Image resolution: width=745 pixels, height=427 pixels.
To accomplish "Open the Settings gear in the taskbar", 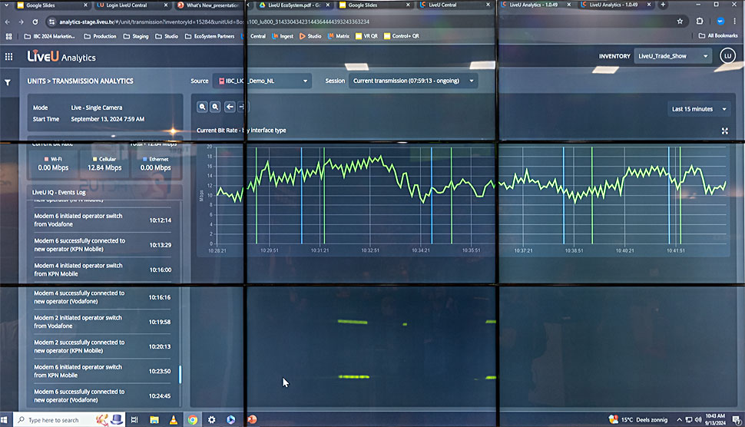I will pos(211,420).
